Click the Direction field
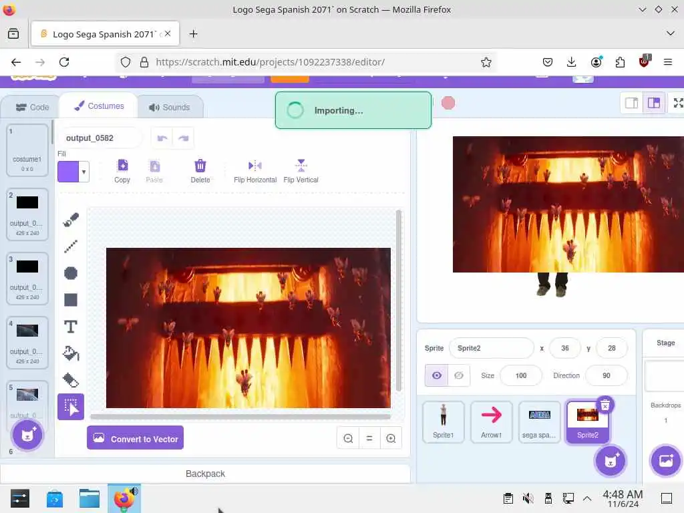This screenshot has height=513, width=684. click(x=607, y=375)
